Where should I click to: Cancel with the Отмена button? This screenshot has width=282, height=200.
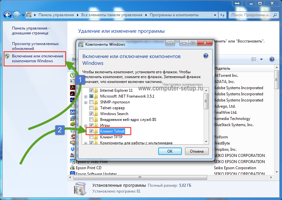197,151
